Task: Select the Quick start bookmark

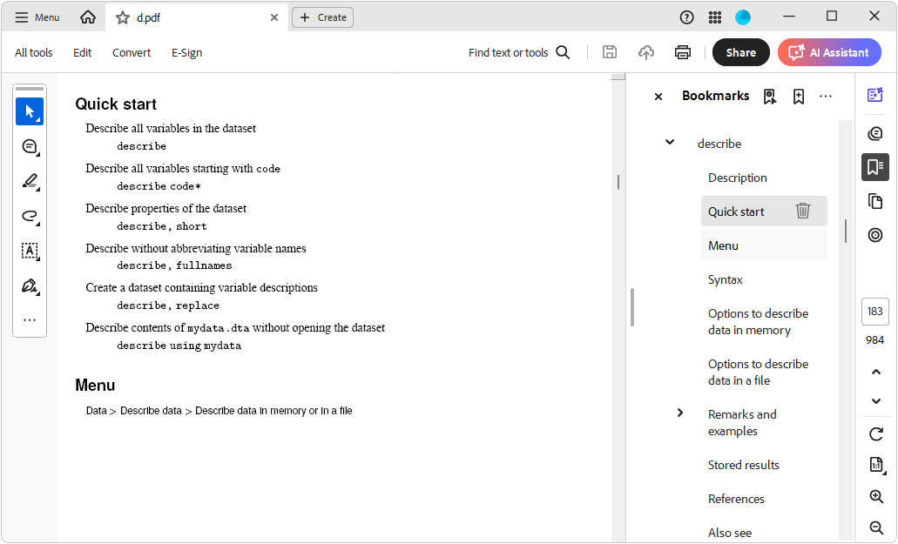Action: click(736, 212)
